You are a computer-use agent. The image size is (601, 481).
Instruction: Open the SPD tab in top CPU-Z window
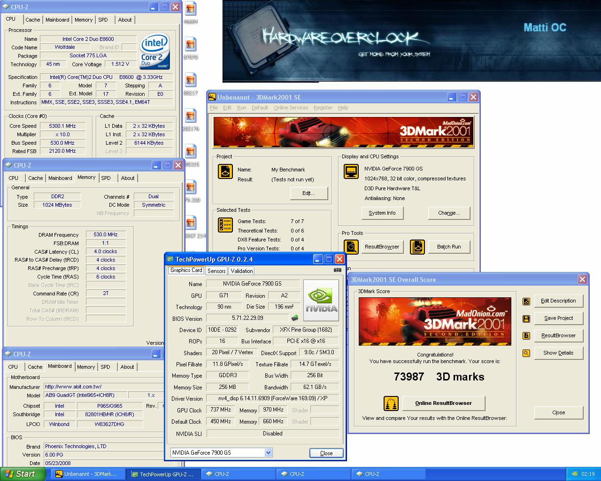(103, 20)
